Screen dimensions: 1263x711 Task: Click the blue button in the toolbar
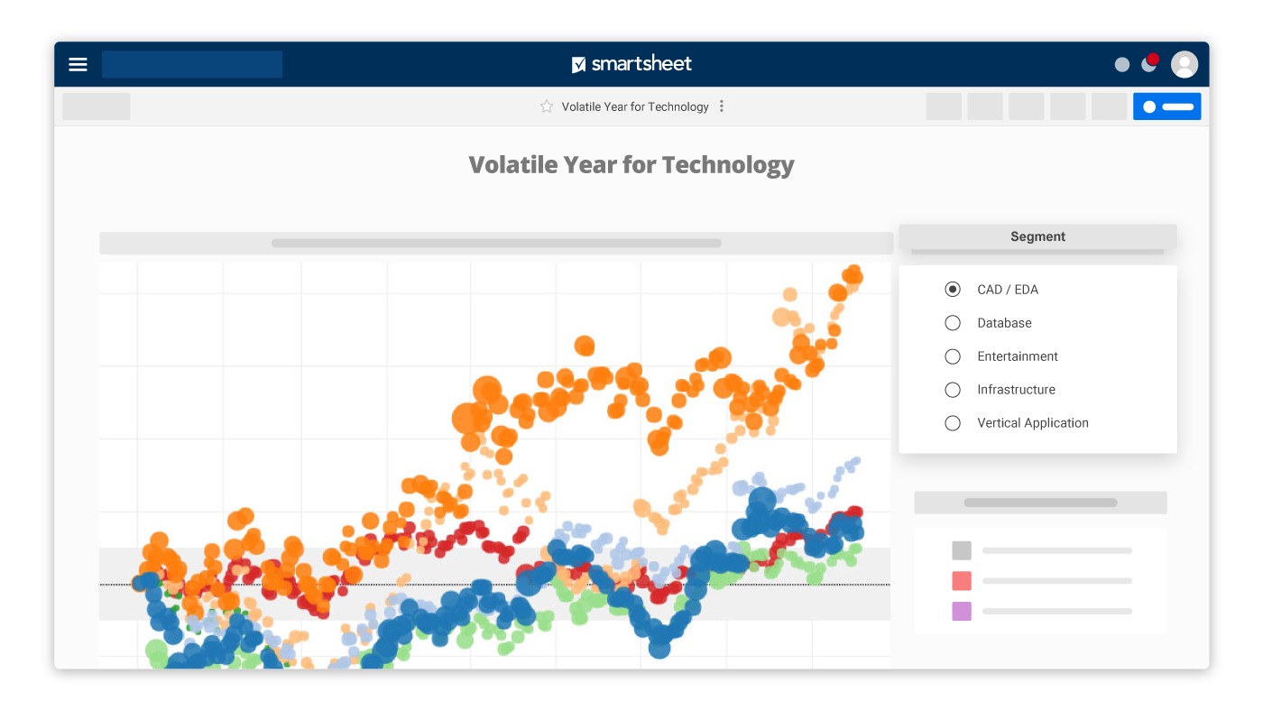(x=1166, y=106)
